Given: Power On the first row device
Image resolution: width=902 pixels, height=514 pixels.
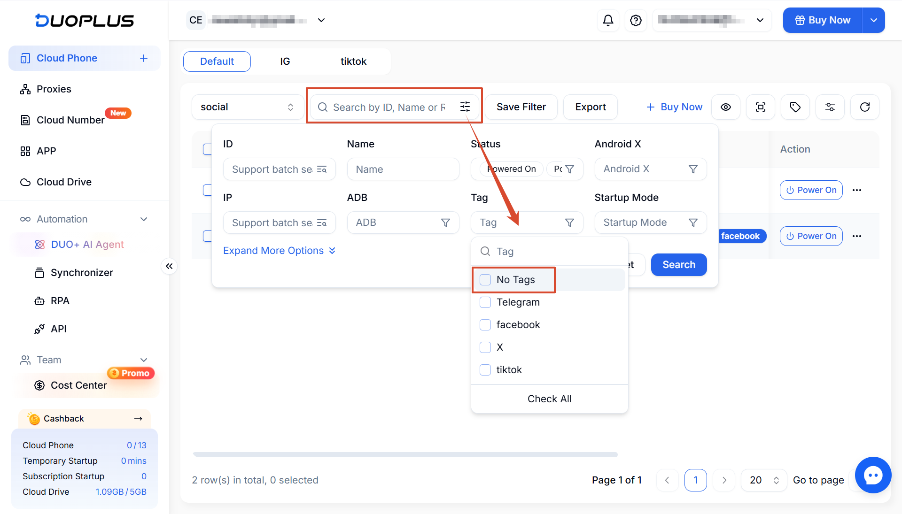Looking at the screenshot, I should 811,190.
